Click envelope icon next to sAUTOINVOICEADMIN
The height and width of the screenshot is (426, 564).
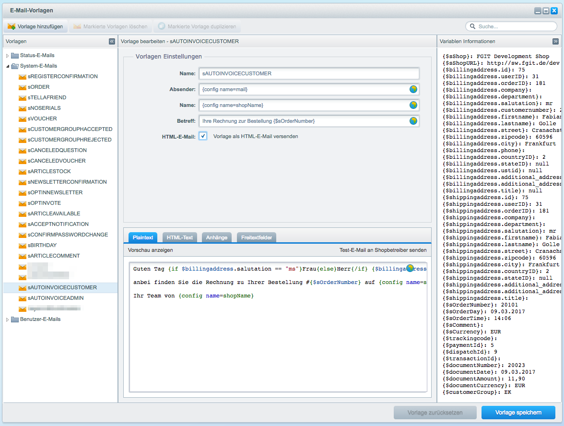(22, 298)
